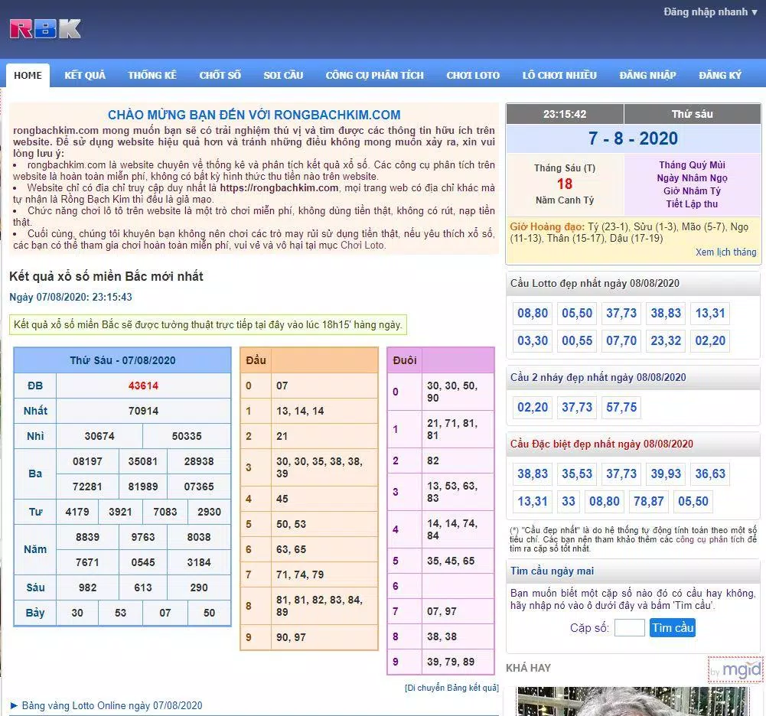Select Cầu Lotto pair 38,83
This screenshot has height=716, width=766.
(x=666, y=313)
